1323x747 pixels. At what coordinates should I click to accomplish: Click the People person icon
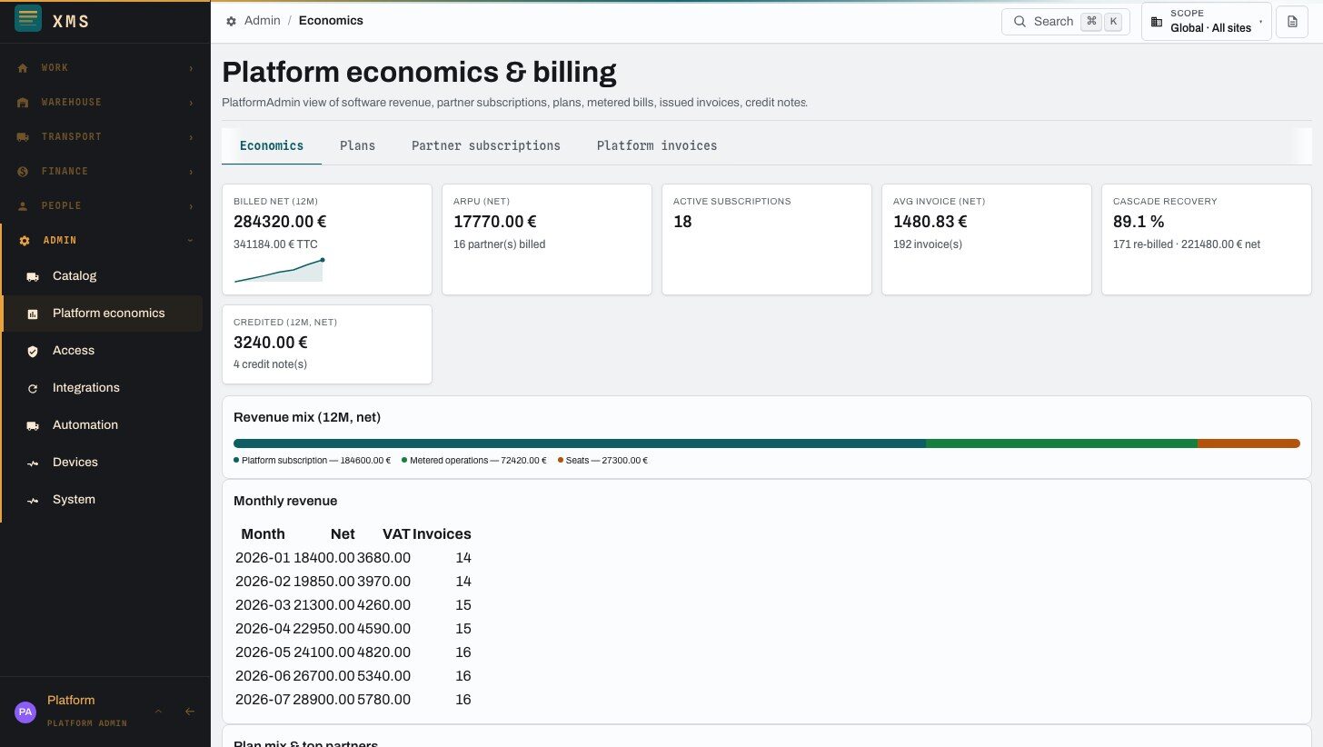23,206
